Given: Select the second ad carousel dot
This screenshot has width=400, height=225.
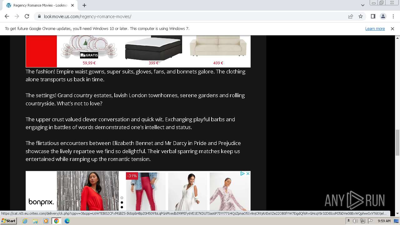Looking at the screenshot, I should [x=122, y=202].
